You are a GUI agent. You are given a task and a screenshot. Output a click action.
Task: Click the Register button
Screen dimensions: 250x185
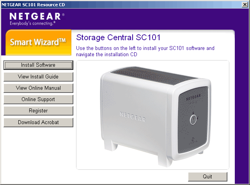coord(38,110)
